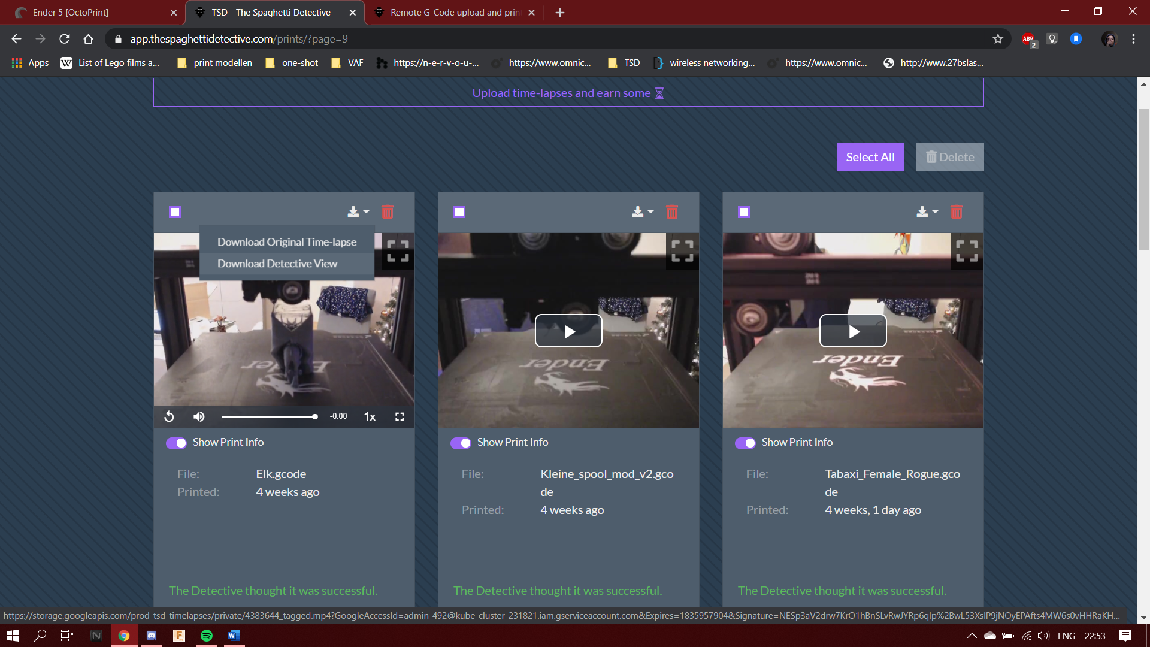Open the TSD bookmark folder
The height and width of the screenshot is (647, 1150).
tap(624, 63)
